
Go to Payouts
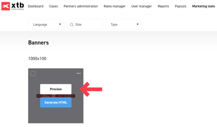pos(180,6)
